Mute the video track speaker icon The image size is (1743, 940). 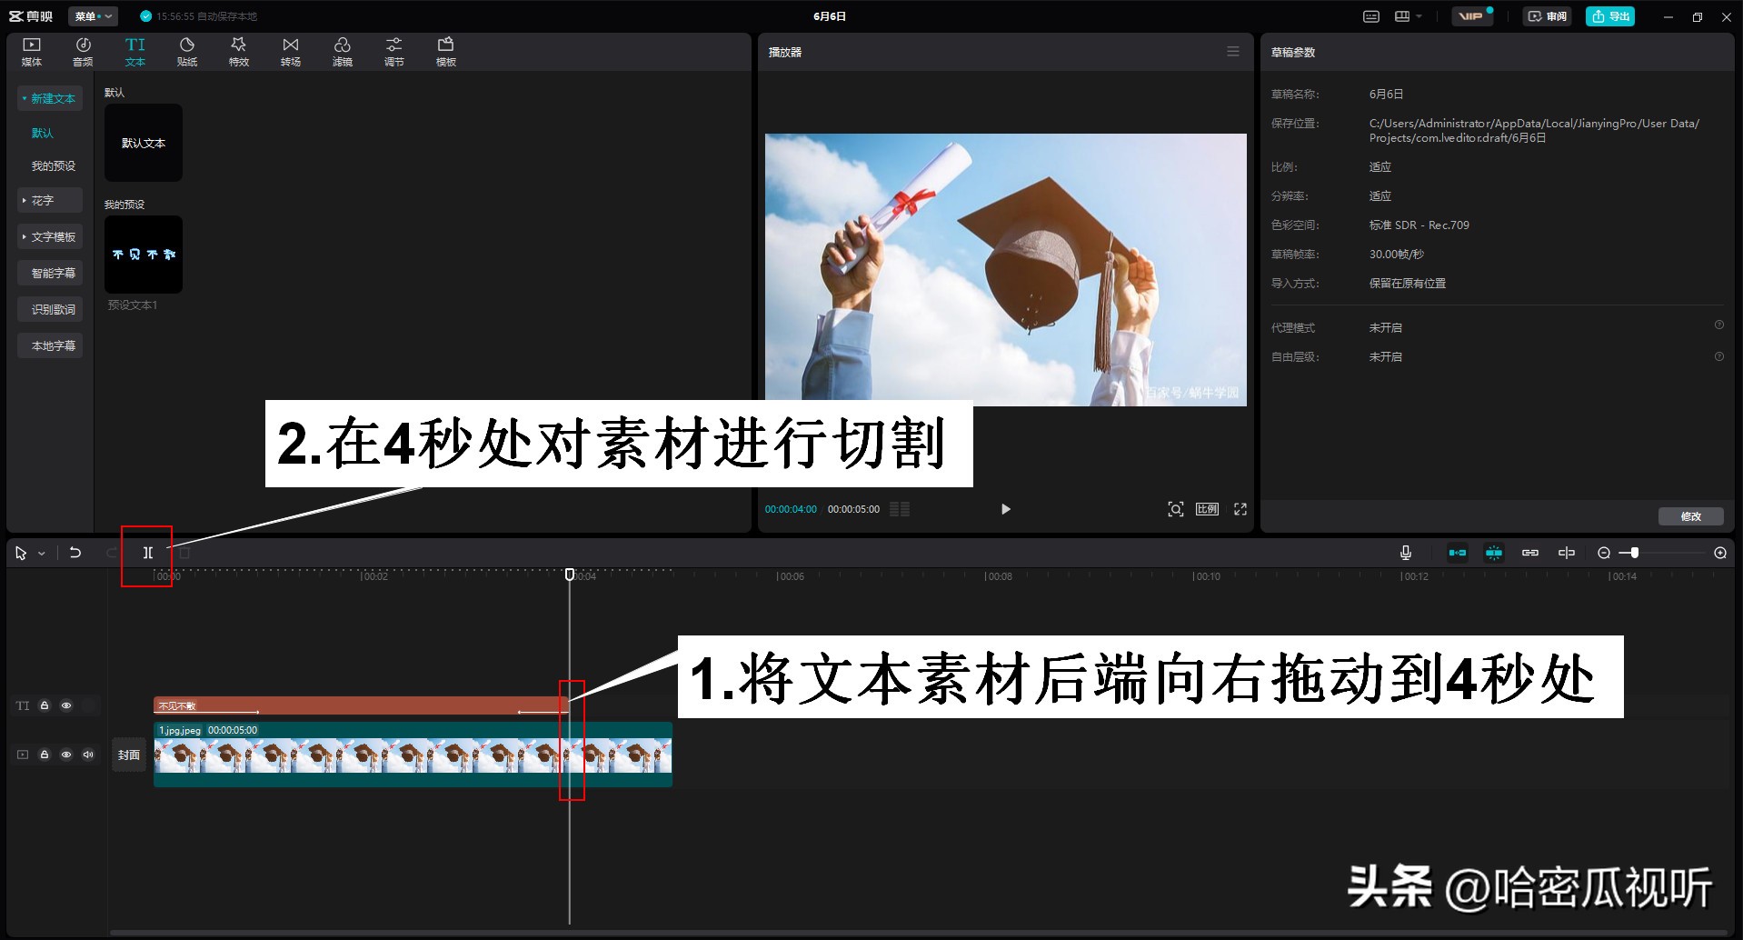coord(88,754)
